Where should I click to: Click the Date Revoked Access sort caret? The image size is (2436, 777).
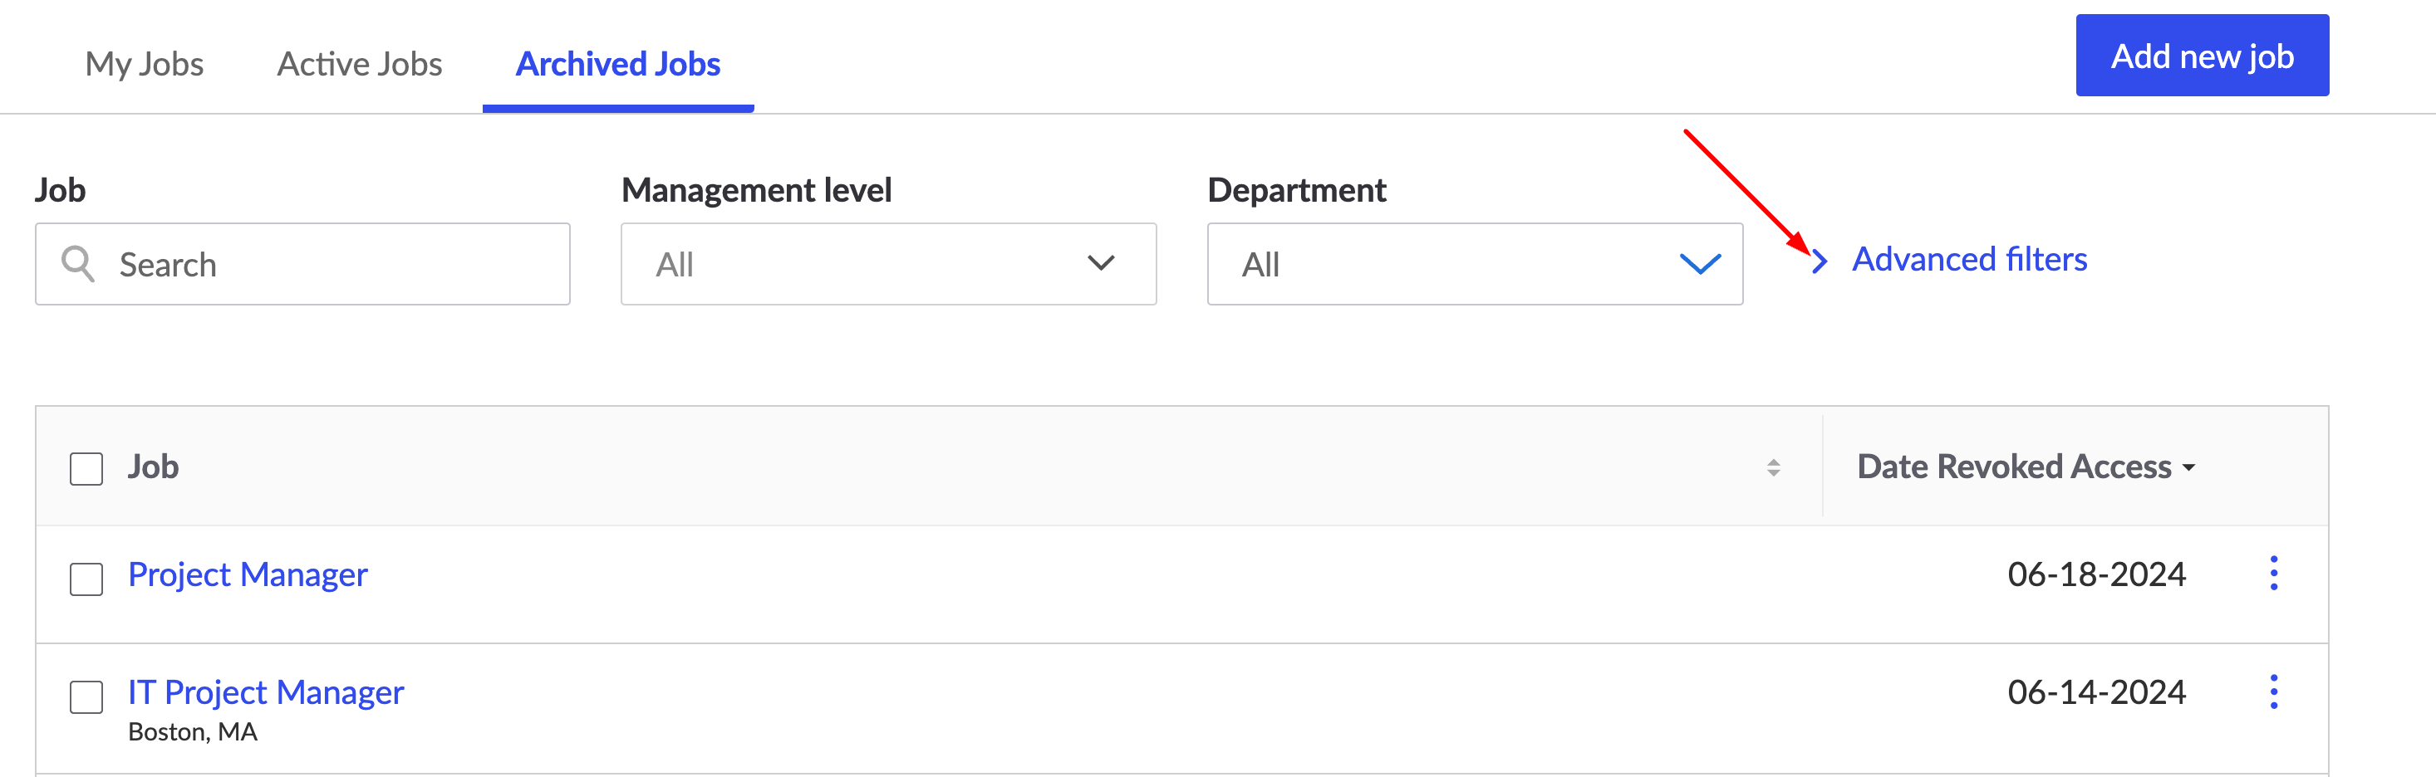[2188, 468]
